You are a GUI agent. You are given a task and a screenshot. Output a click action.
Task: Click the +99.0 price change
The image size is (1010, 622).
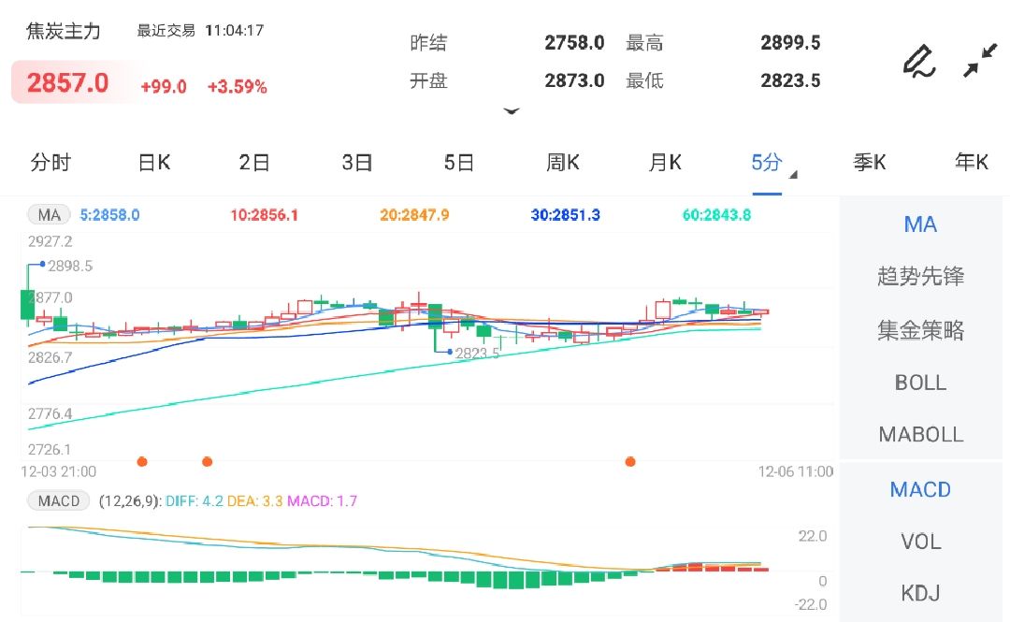pyautogui.click(x=164, y=86)
